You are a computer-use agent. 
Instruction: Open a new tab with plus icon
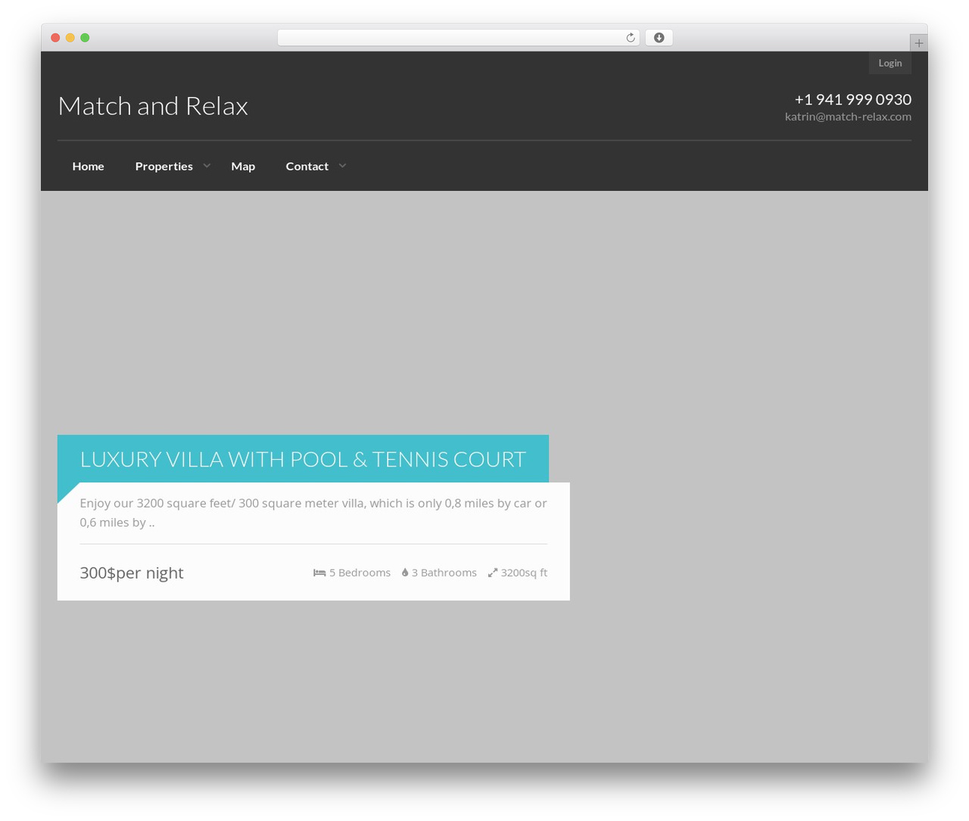[x=918, y=43]
